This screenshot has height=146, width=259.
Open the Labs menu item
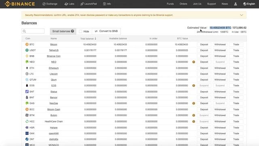(69, 4)
